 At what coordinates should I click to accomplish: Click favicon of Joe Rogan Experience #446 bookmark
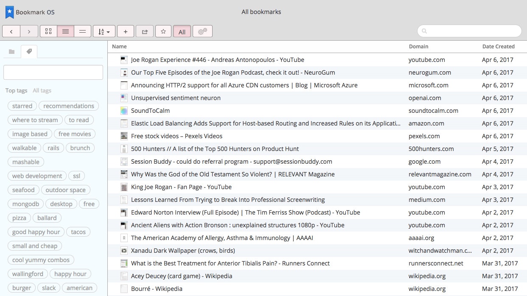pyautogui.click(x=124, y=60)
